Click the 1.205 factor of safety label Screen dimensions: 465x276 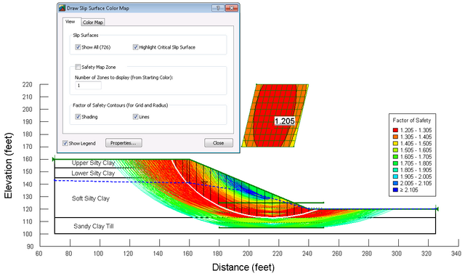pyautogui.click(x=284, y=121)
